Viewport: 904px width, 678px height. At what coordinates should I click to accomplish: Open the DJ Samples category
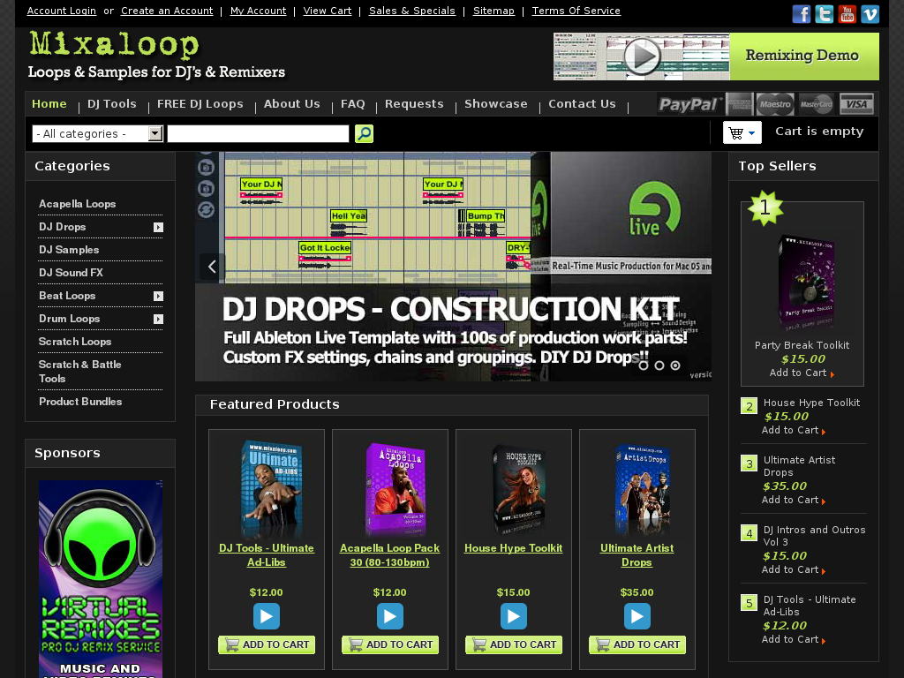[69, 250]
